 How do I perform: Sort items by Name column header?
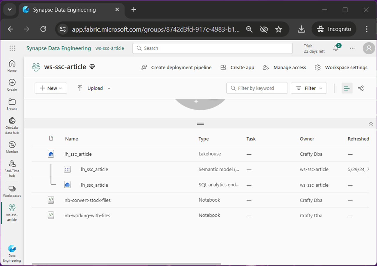click(71, 139)
